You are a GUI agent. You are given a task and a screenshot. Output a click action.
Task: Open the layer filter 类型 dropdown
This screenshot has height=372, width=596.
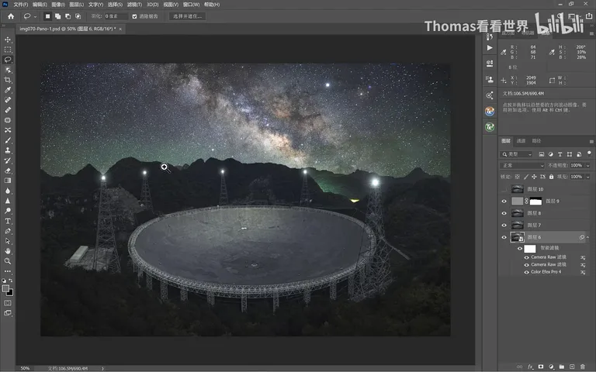coord(517,154)
